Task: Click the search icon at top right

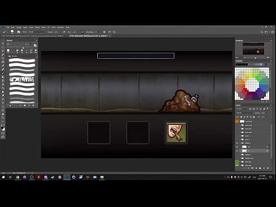Action: (x=262, y=32)
